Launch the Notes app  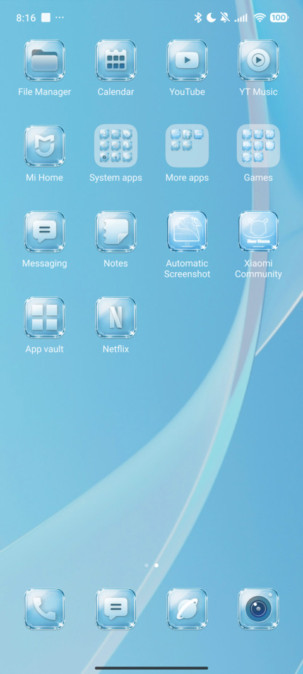coord(116,231)
